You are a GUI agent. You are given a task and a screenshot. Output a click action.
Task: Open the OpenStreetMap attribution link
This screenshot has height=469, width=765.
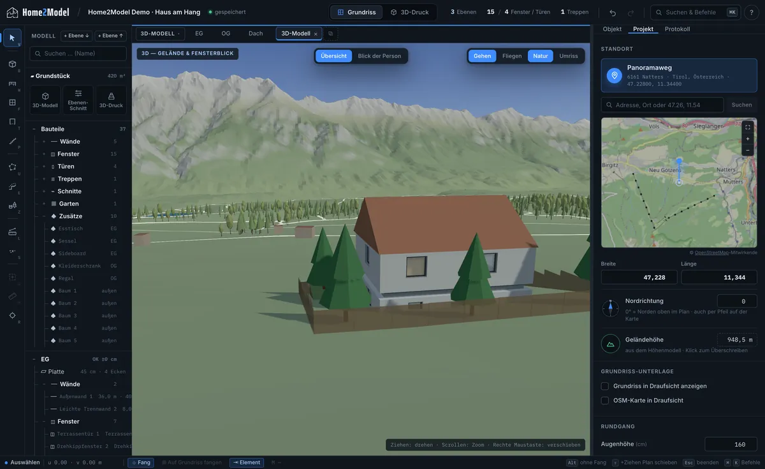[711, 253]
